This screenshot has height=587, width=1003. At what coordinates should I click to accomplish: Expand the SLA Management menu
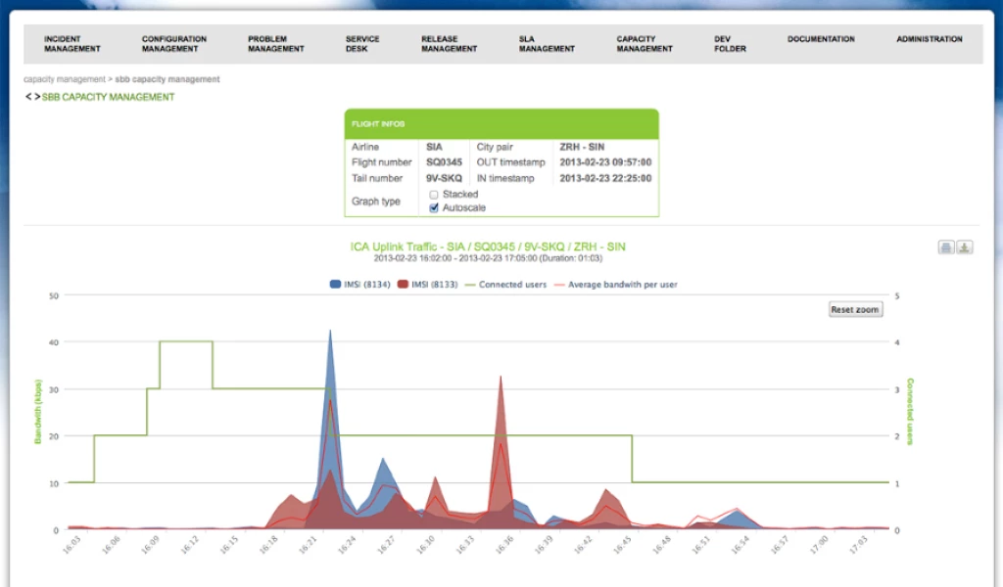(547, 44)
